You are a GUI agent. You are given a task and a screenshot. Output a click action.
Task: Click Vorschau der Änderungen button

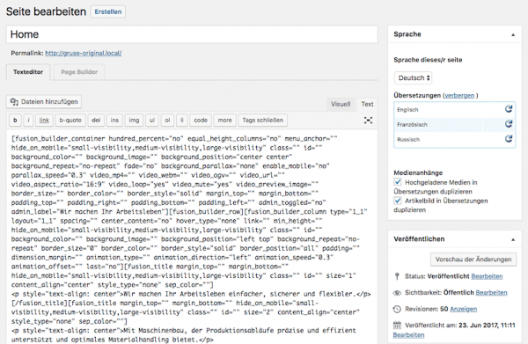tap(473, 260)
